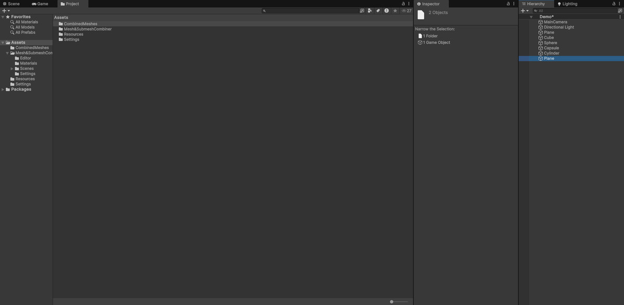Collapse the Mesh&SubmeshCombiner folder in tree
624x305 pixels.
pos(7,53)
